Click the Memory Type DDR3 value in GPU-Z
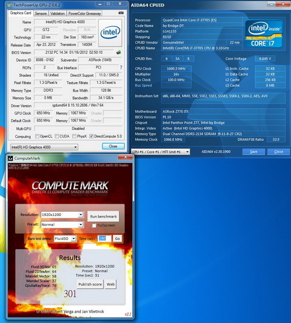291x323 pixels. point(48,90)
